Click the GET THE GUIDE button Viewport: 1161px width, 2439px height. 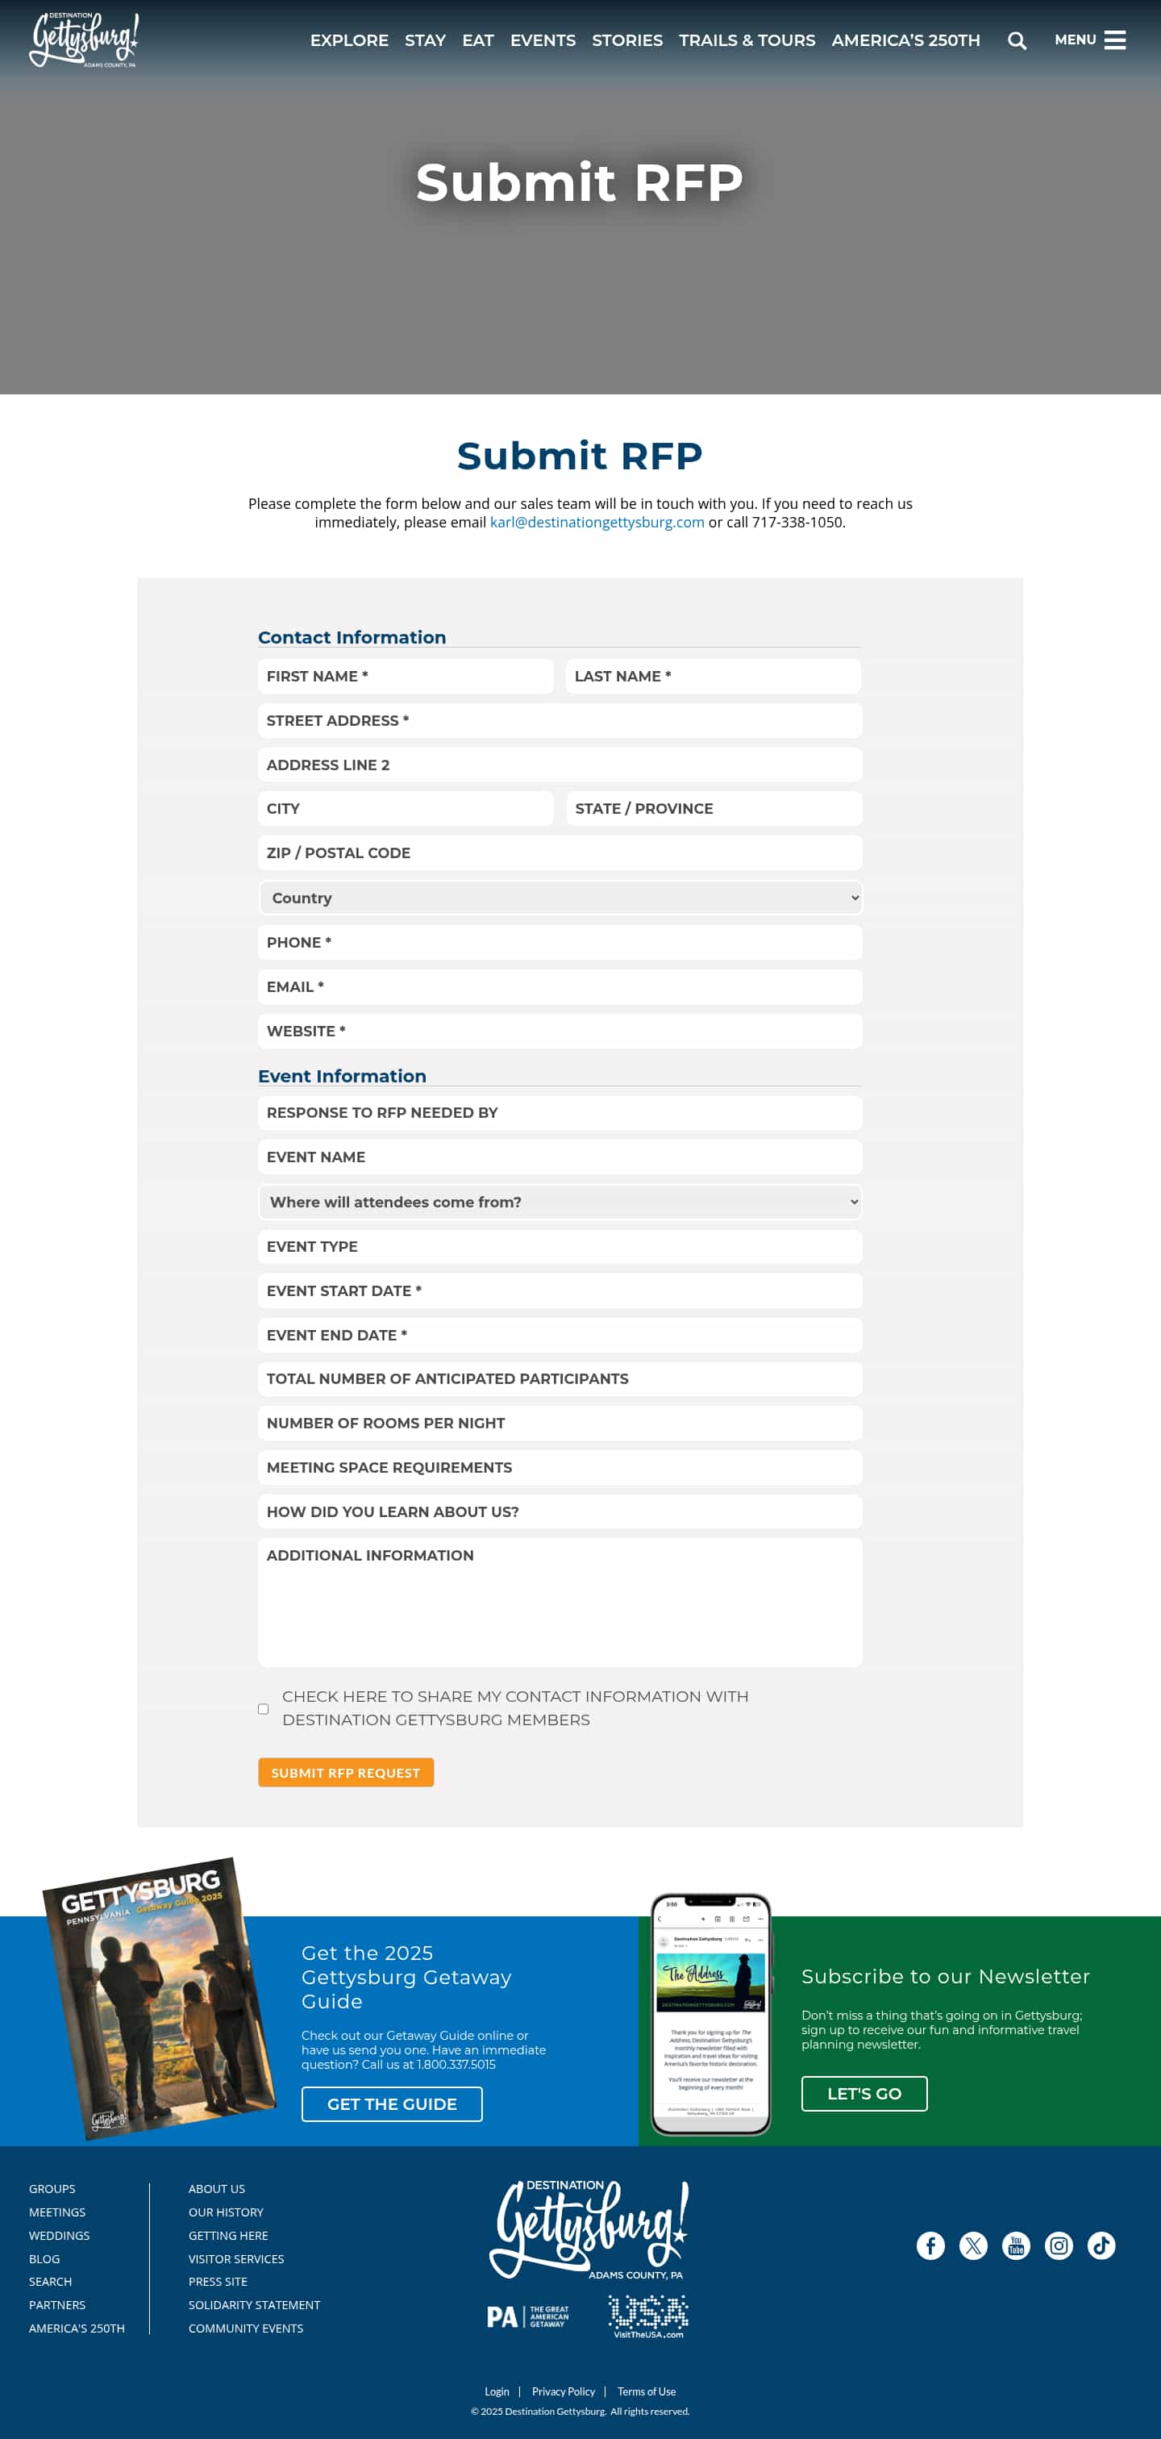[x=392, y=2103]
